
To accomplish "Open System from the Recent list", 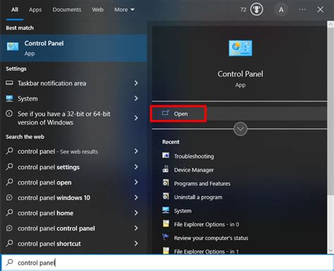I will (x=183, y=211).
